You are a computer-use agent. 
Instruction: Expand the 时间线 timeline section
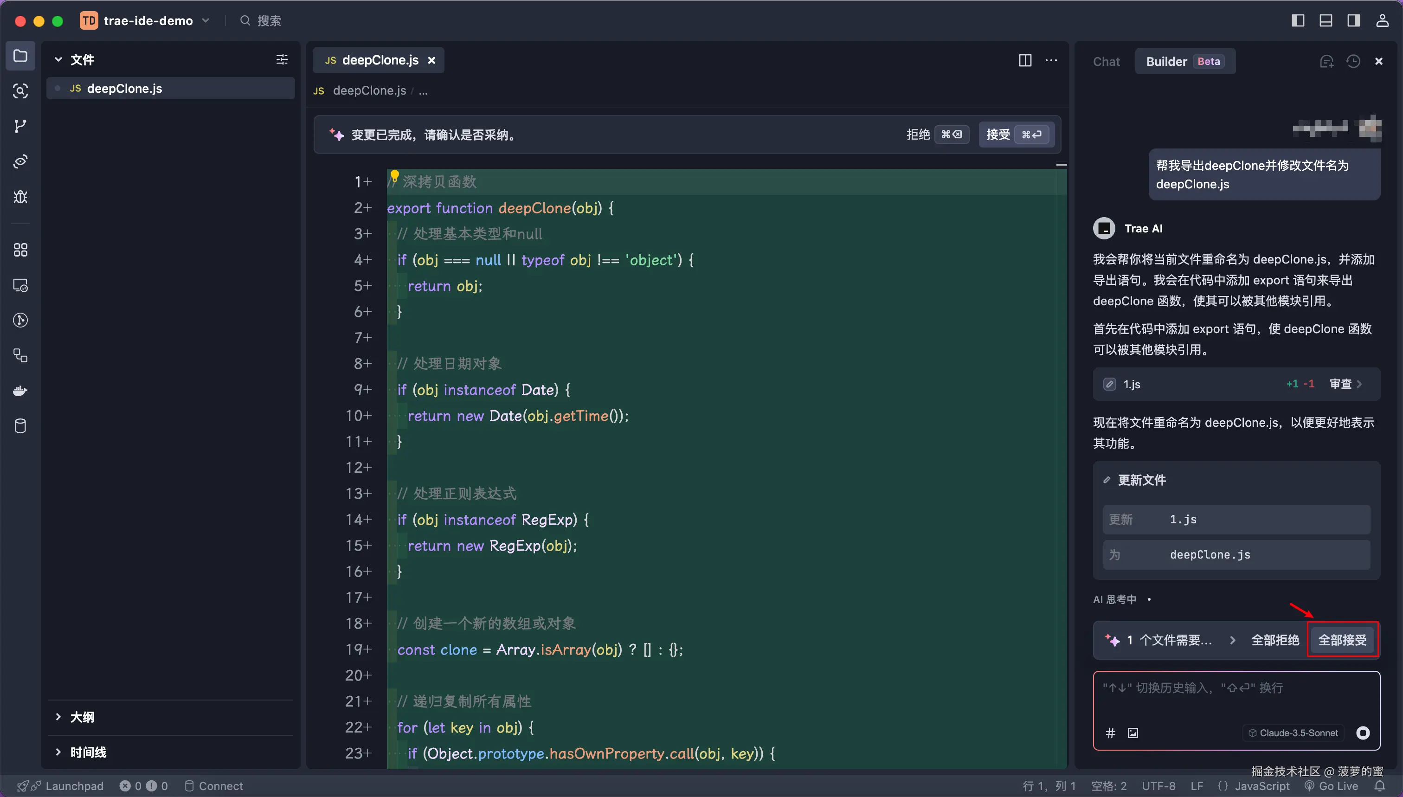click(88, 752)
